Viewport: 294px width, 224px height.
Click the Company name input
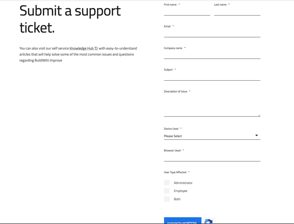pyautogui.click(x=212, y=55)
